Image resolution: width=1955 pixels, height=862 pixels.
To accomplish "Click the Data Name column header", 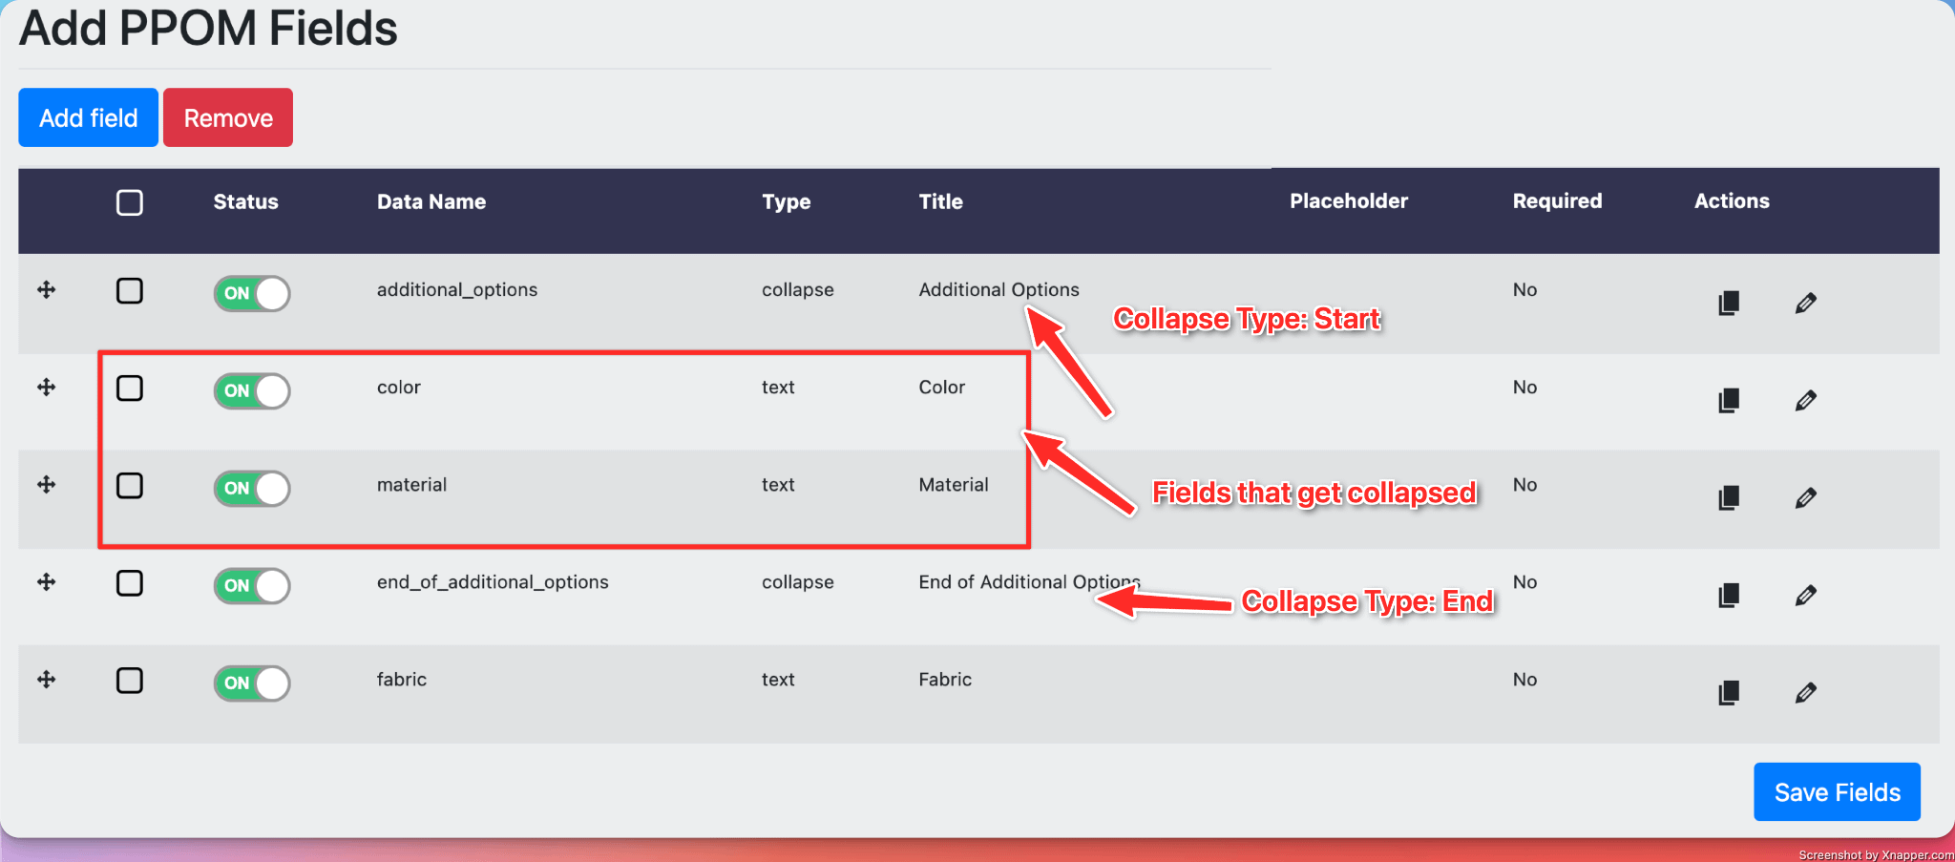I will (431, 201).
